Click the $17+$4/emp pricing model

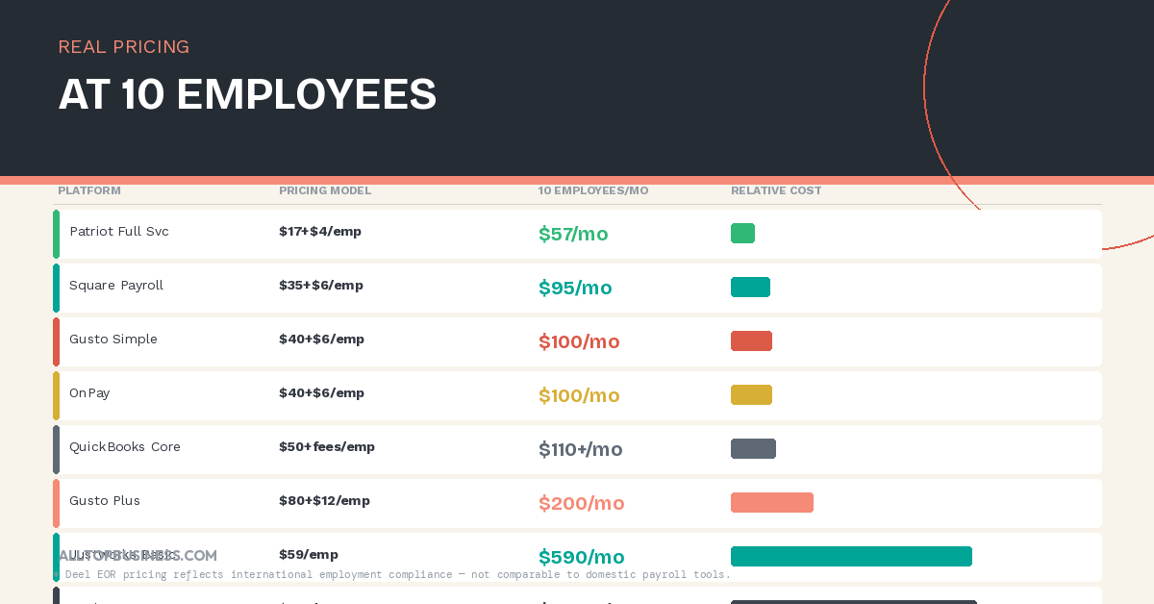[x=320, y=232]
